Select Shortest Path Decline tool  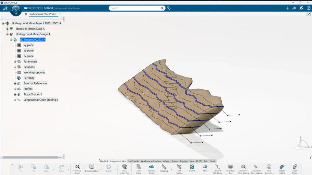(x=217, y=169)
